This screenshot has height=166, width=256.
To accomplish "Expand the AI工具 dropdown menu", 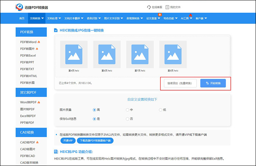I will (186, 18).
